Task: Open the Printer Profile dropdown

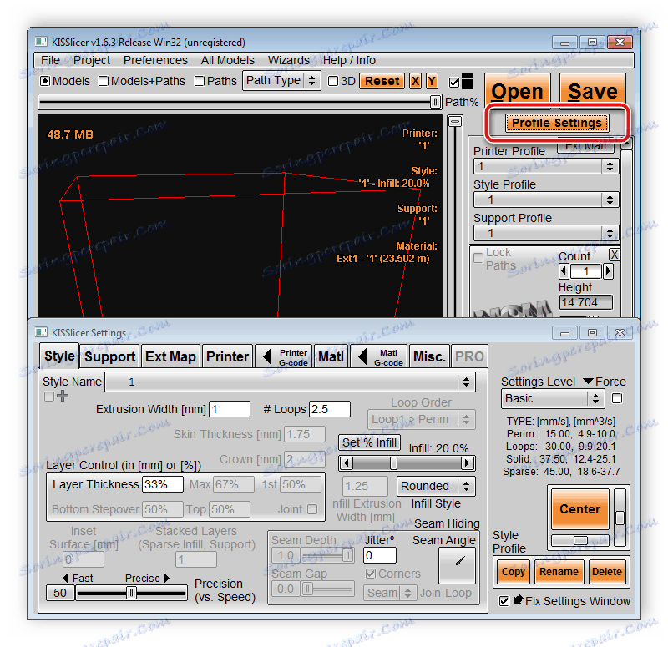Action: point(546,166)
